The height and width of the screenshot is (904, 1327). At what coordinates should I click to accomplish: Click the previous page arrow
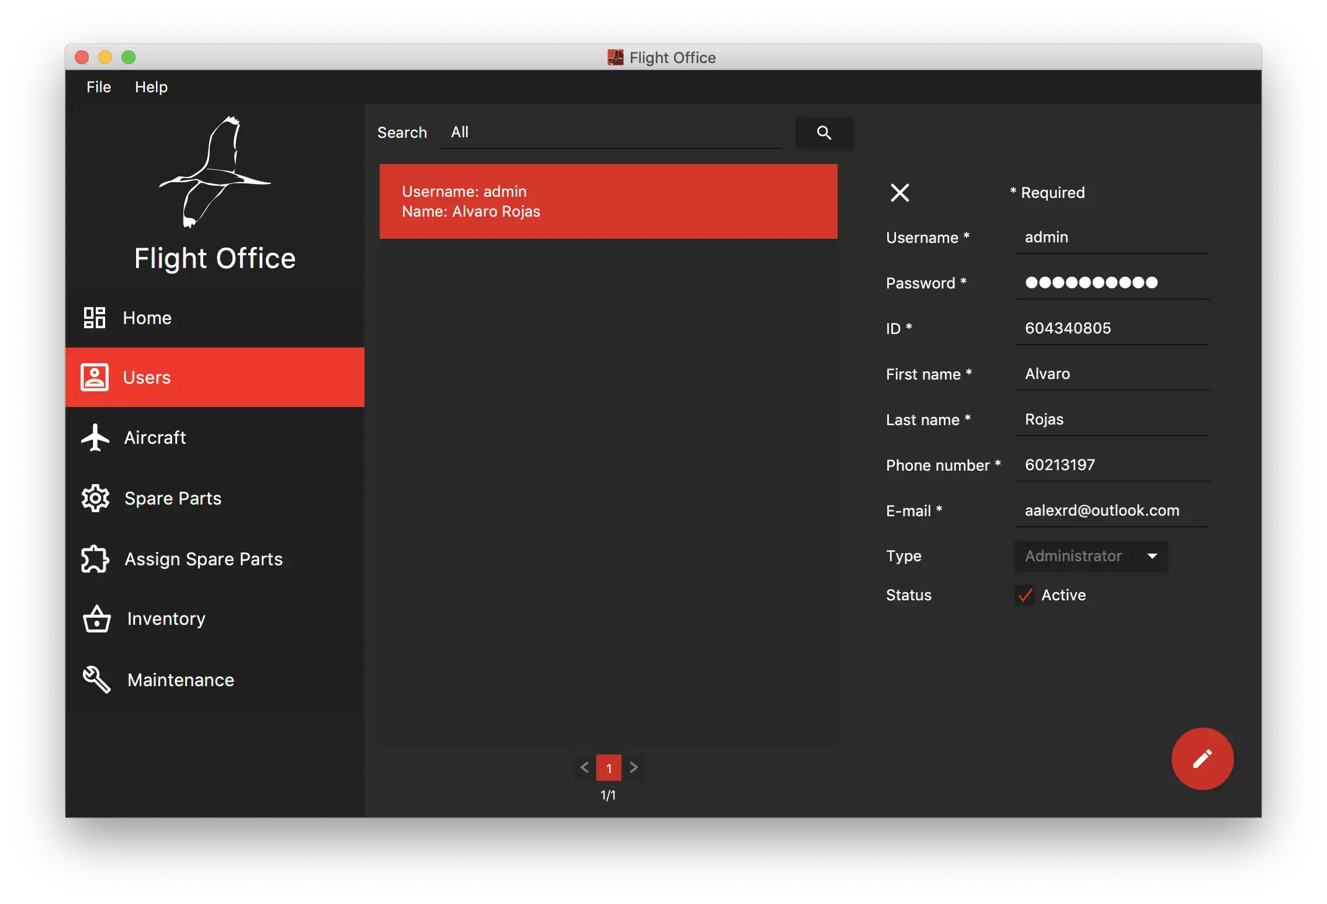pyautogui.click(x=584, y=767)
